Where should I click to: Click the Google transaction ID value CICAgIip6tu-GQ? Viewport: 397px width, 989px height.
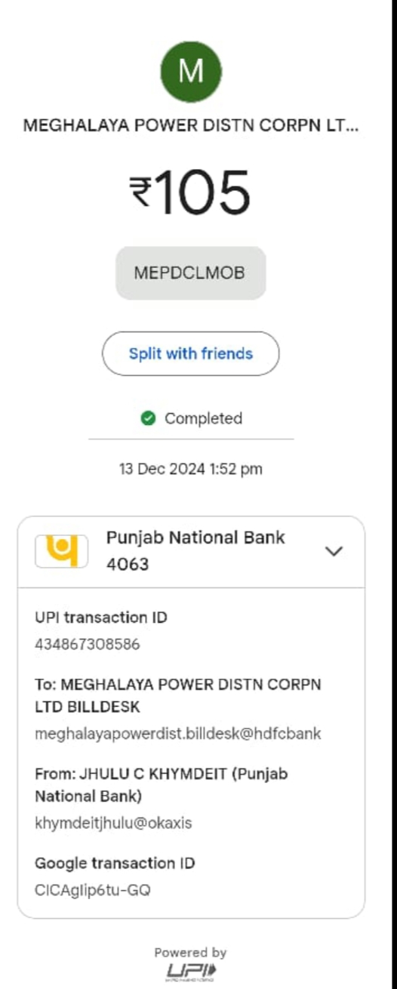click(x=93, y=890)
